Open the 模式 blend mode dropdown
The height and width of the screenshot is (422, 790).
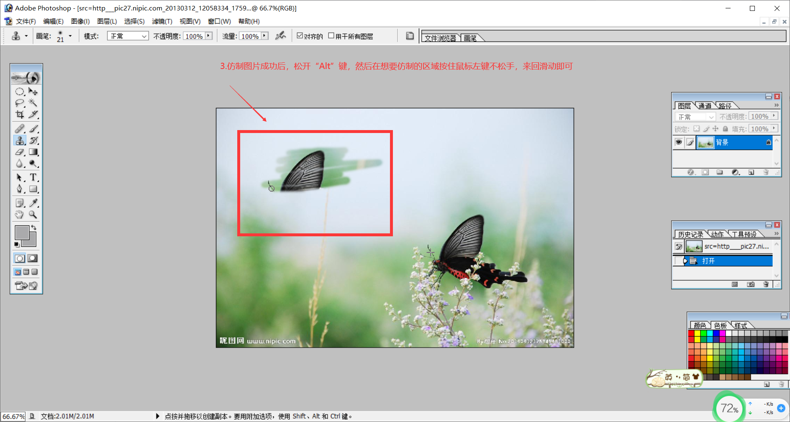[128, 36]
